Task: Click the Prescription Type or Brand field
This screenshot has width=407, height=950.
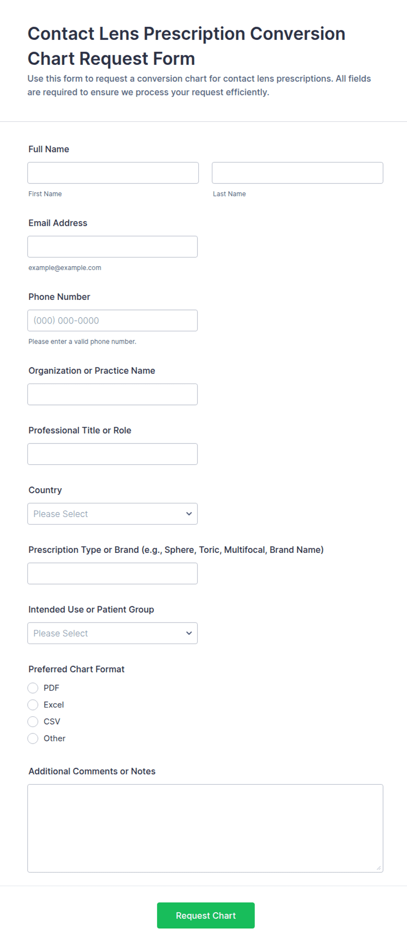Action: tap(112, 574)
